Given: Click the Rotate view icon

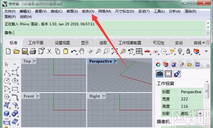Looking at the screenshot, I should [x=90, y=51].
